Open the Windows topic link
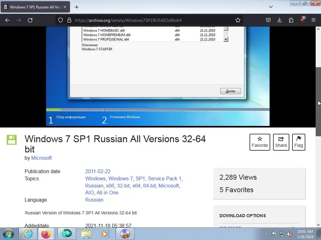The height and width of the screenshot is (240, 321). click(95, 178)
